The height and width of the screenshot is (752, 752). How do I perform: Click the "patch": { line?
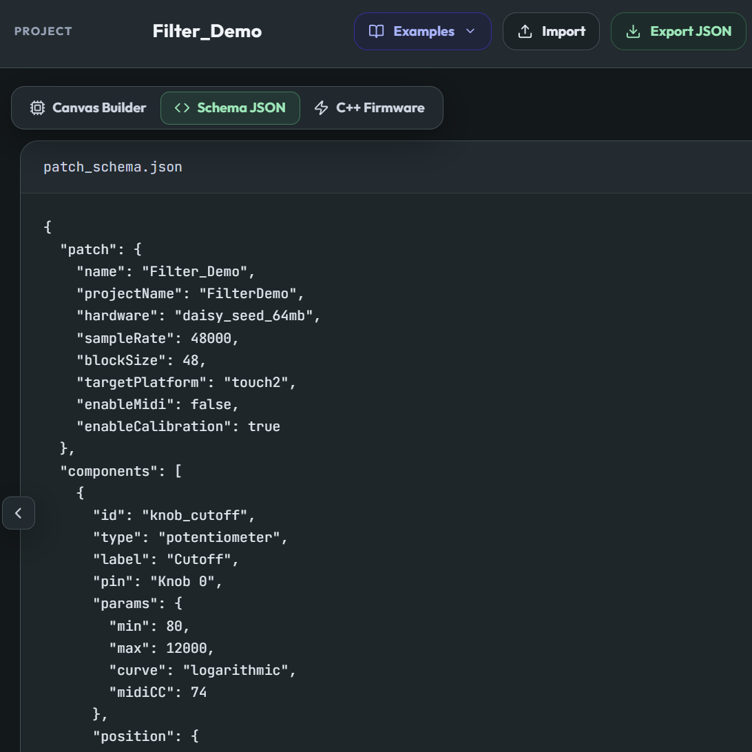(101, 249)
